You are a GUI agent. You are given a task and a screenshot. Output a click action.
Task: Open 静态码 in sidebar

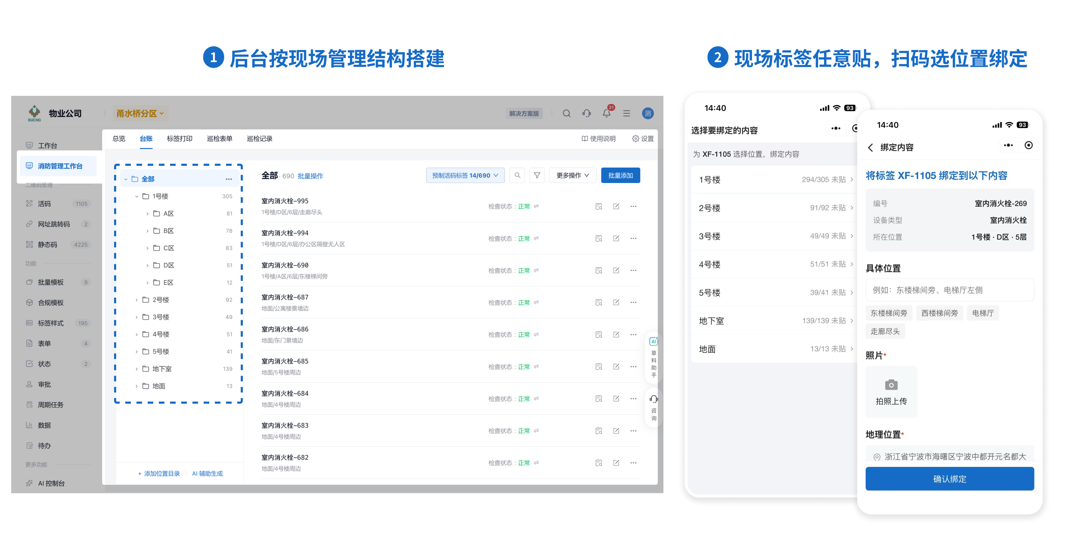[58, 245]
